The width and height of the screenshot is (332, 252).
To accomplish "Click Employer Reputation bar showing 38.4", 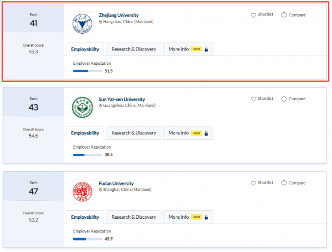I will pos(88,155).
